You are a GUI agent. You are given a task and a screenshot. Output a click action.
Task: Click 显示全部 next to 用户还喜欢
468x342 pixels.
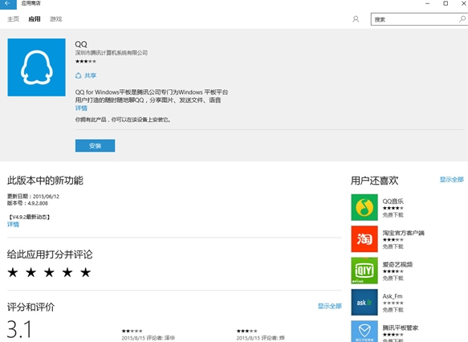point(452,179)
